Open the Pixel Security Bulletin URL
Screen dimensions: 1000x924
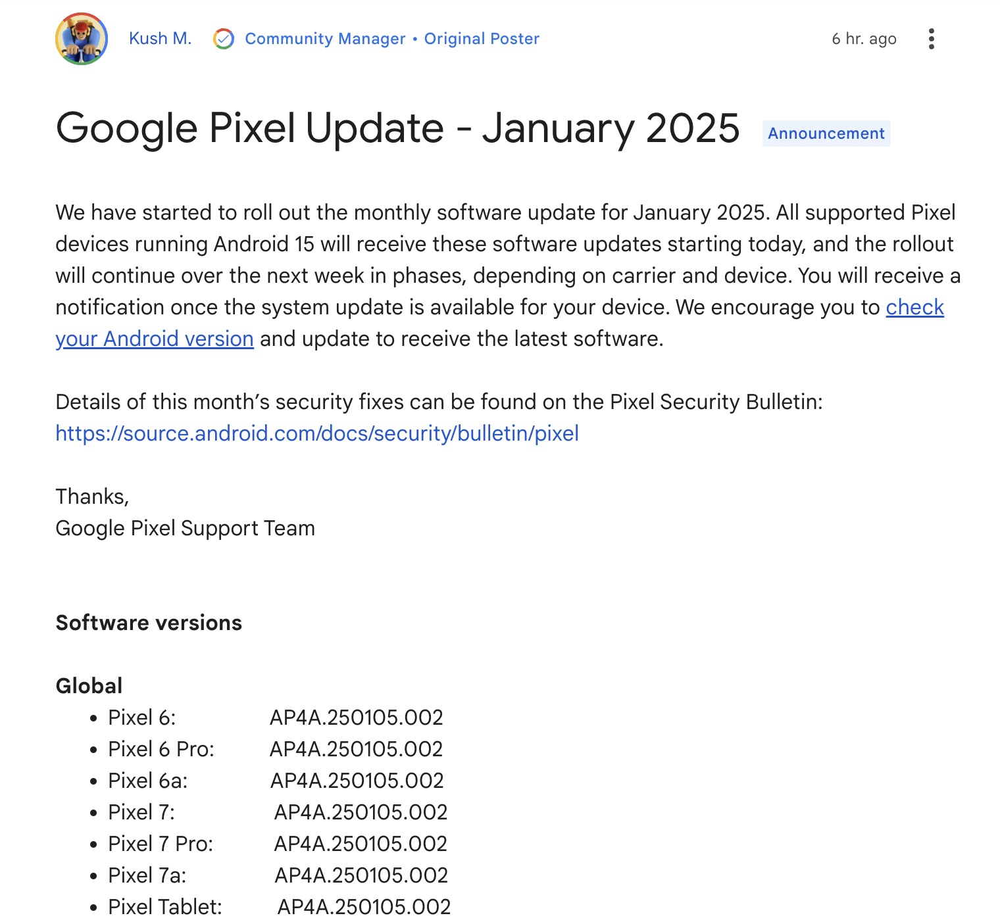(x=317, y=433)
